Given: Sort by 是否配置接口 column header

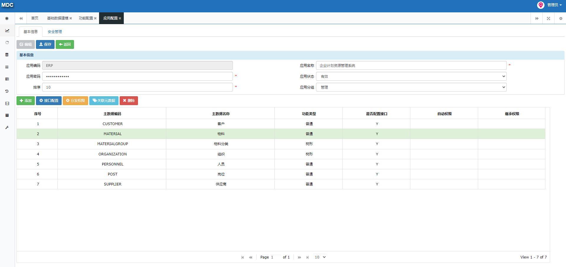Looking at the screenshot, I should [x=376, y=114].
